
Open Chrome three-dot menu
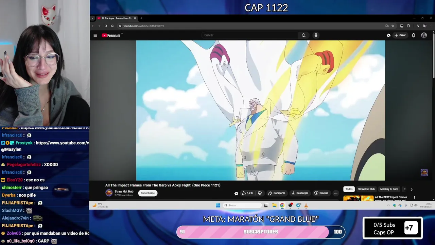(431, 26)
